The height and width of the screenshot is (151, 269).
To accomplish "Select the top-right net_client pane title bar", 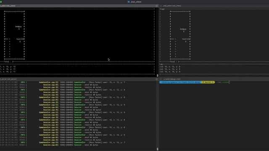I will (x=214, y=6).
